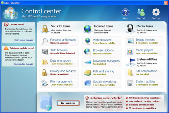Click the Media players play icon
The height and width of the screenshot is (113, 169).
(x=130, y=52)
